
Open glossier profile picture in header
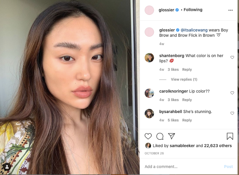(149, 10)
